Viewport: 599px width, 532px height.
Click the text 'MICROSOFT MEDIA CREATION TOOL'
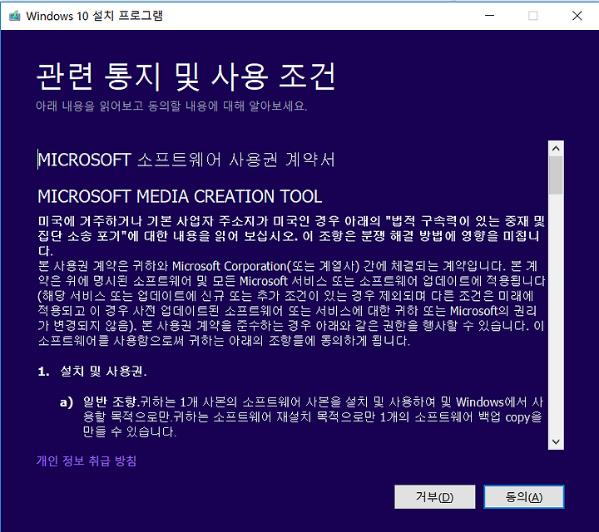[180, 196]
